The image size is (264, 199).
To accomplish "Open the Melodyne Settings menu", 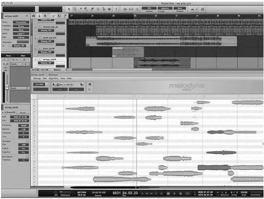I will click(37, 78).
